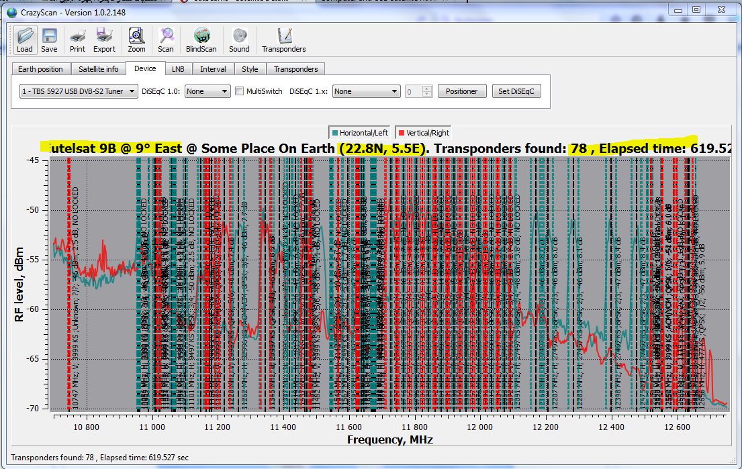
Task: Export the scan results
Action: (104, 40)
